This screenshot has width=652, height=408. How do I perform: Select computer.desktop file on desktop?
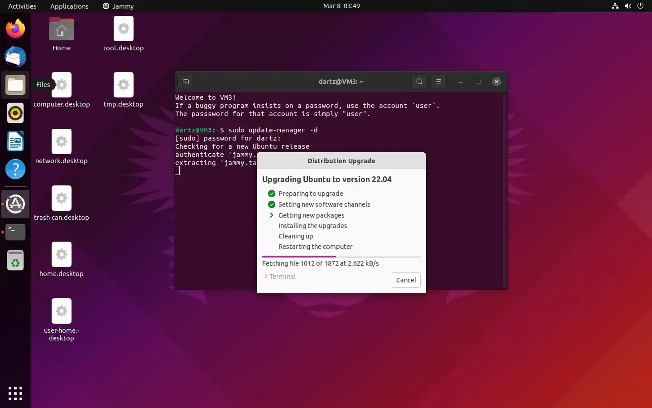click(62, 90)
